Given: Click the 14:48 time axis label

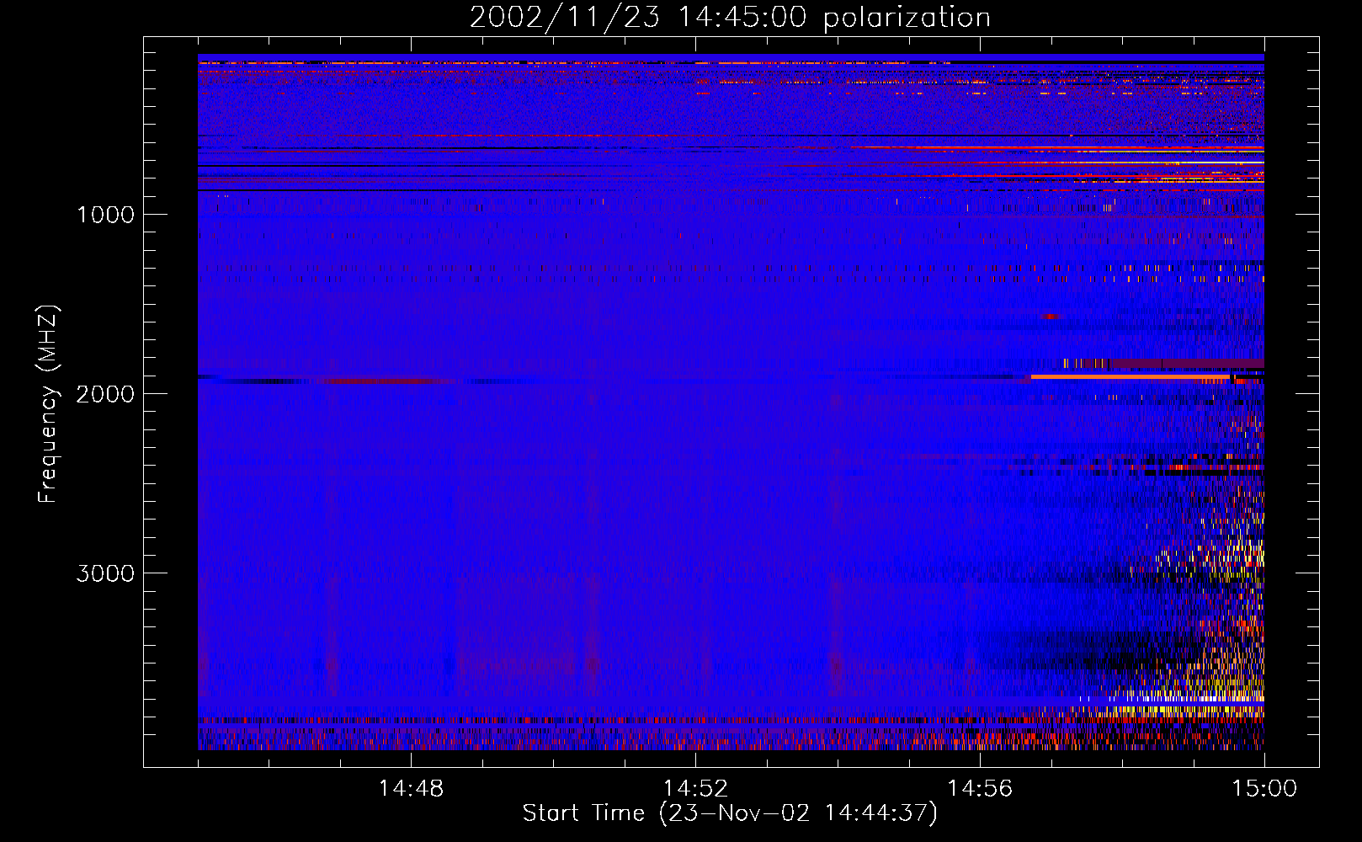Looking at the screenshot, I should click(x=411, y=789).
